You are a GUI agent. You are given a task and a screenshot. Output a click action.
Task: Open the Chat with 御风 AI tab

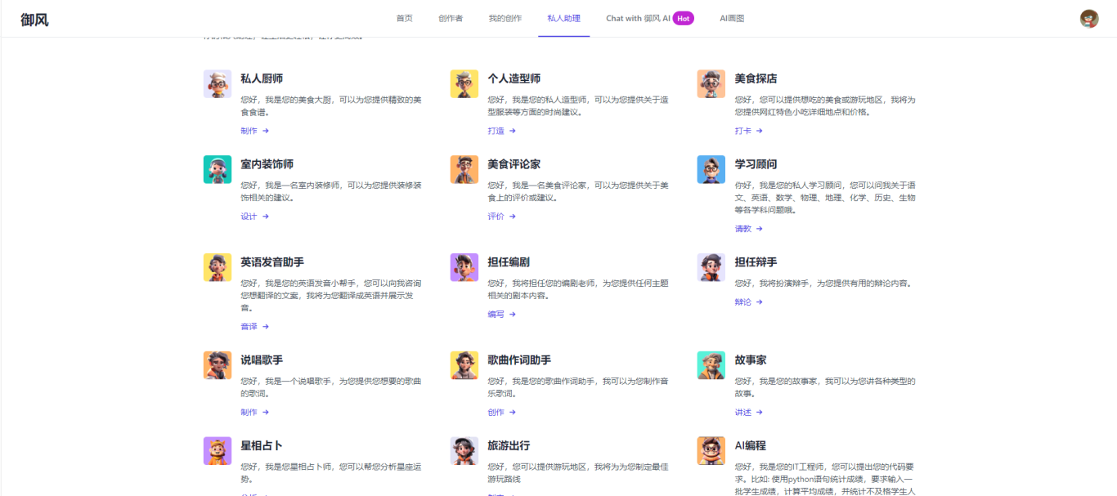[649, 19]
